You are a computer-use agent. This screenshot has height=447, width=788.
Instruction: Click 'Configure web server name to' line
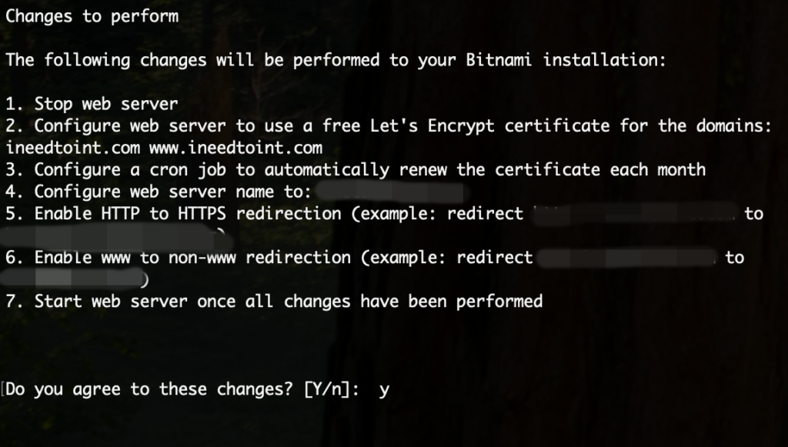pos(159,192)
